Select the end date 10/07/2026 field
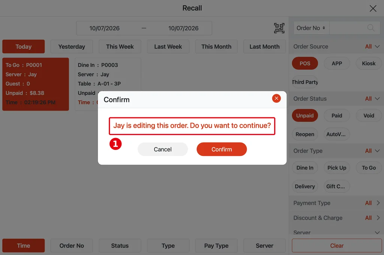384x255 pixels. tap(183, 28)
